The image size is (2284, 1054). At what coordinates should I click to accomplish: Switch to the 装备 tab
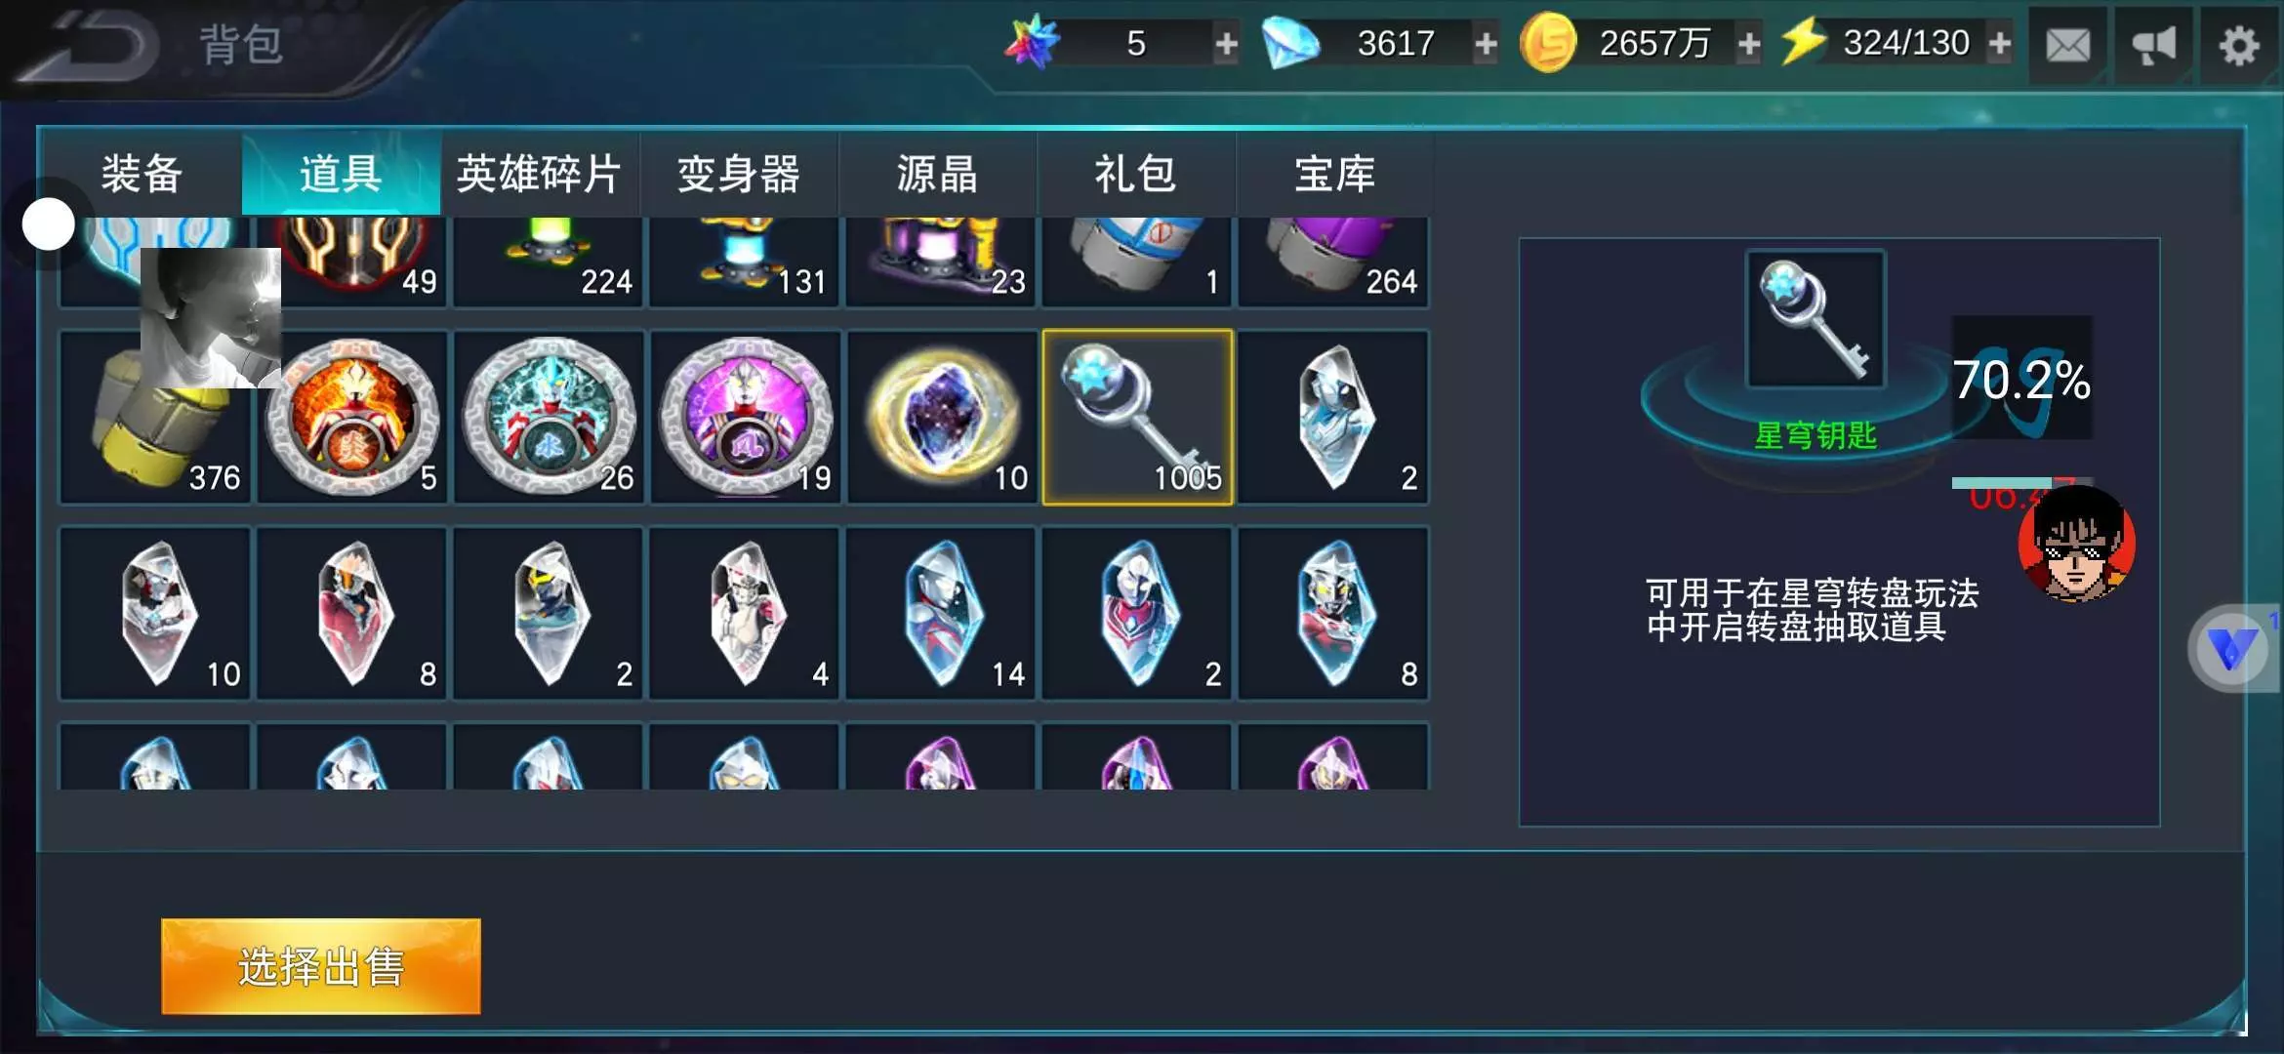143,174
